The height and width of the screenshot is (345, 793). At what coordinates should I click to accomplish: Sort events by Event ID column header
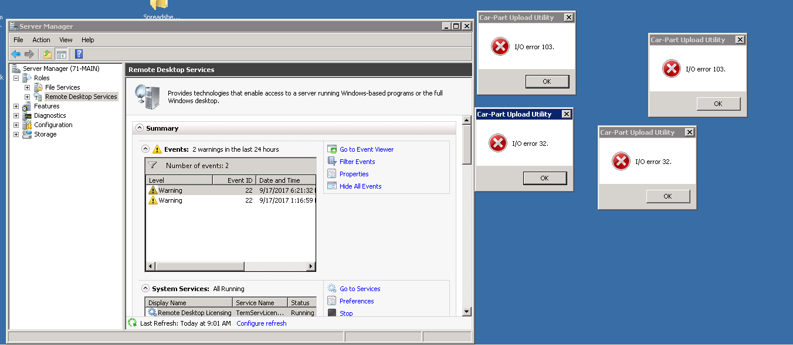[234, 180]
